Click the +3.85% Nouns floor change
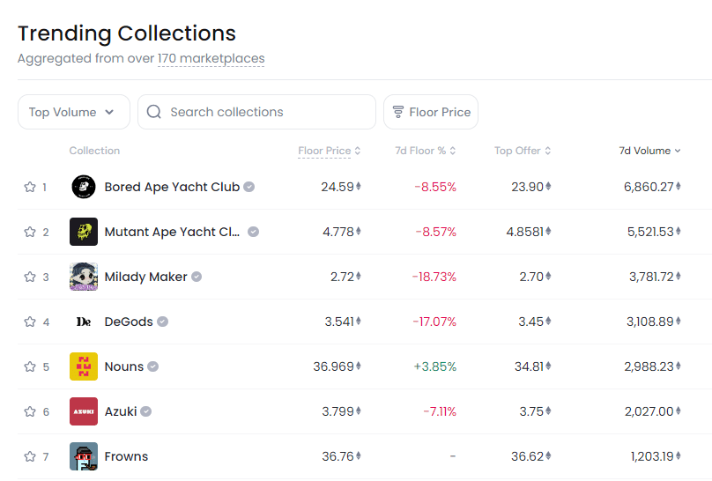Screen dimensions: 712x481 435,366
